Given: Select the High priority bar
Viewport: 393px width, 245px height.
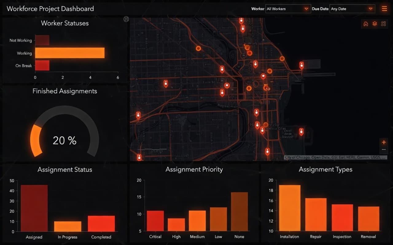Looking at the screenshot, I should pyautogui.click(x=176, y=224).
